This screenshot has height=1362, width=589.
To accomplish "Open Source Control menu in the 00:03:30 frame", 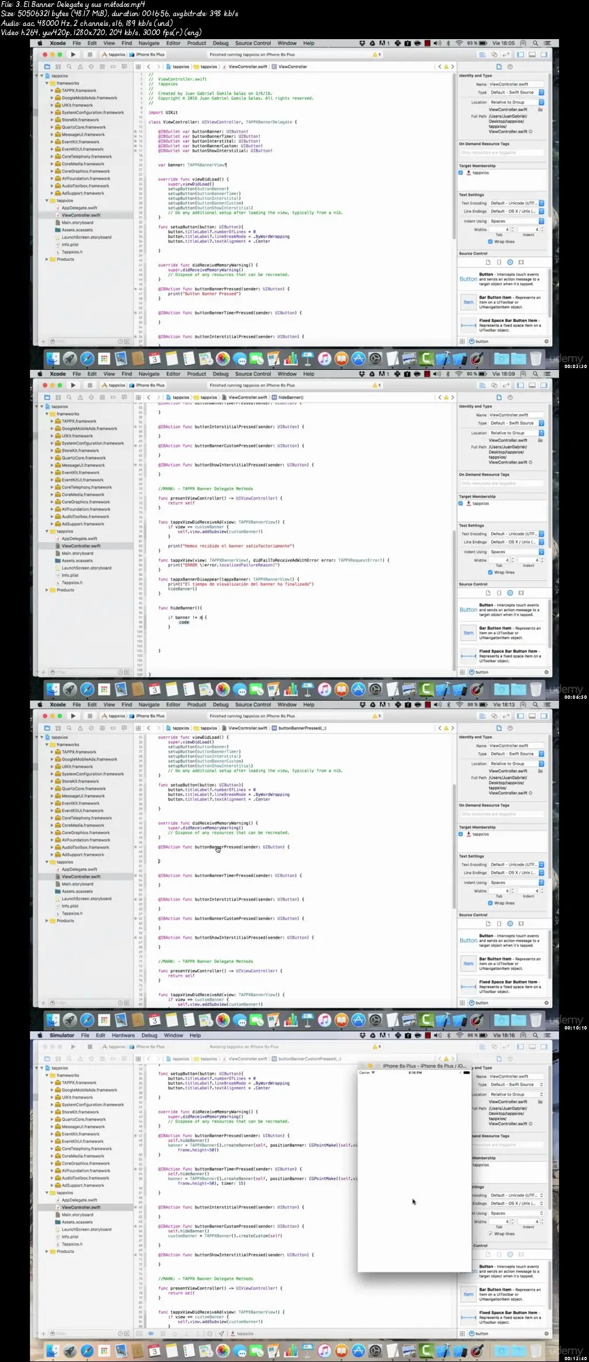I will click(x=253, y=43).
